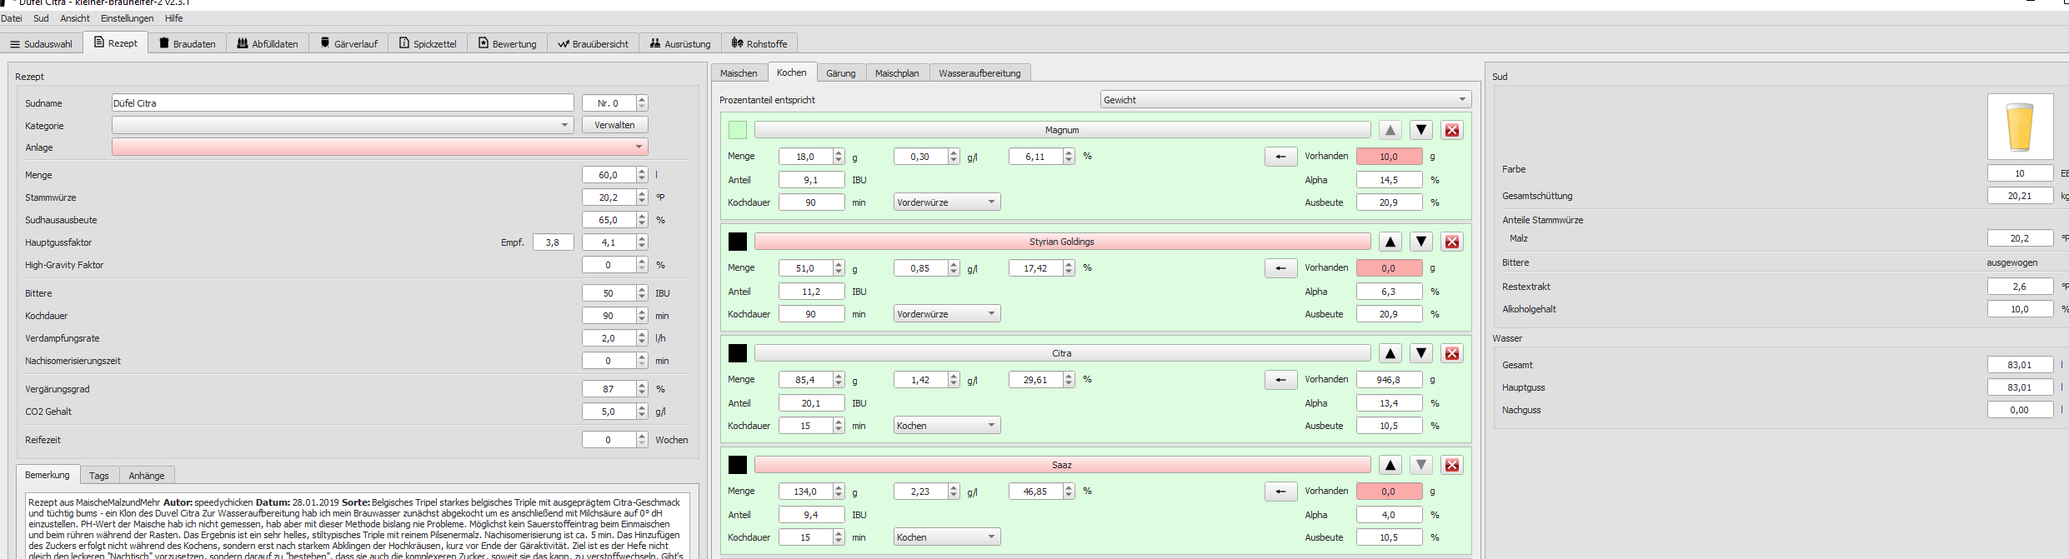Move Citra hop down
Image resolution: width=2069 pixels, height=559 pixels.
1421,353
